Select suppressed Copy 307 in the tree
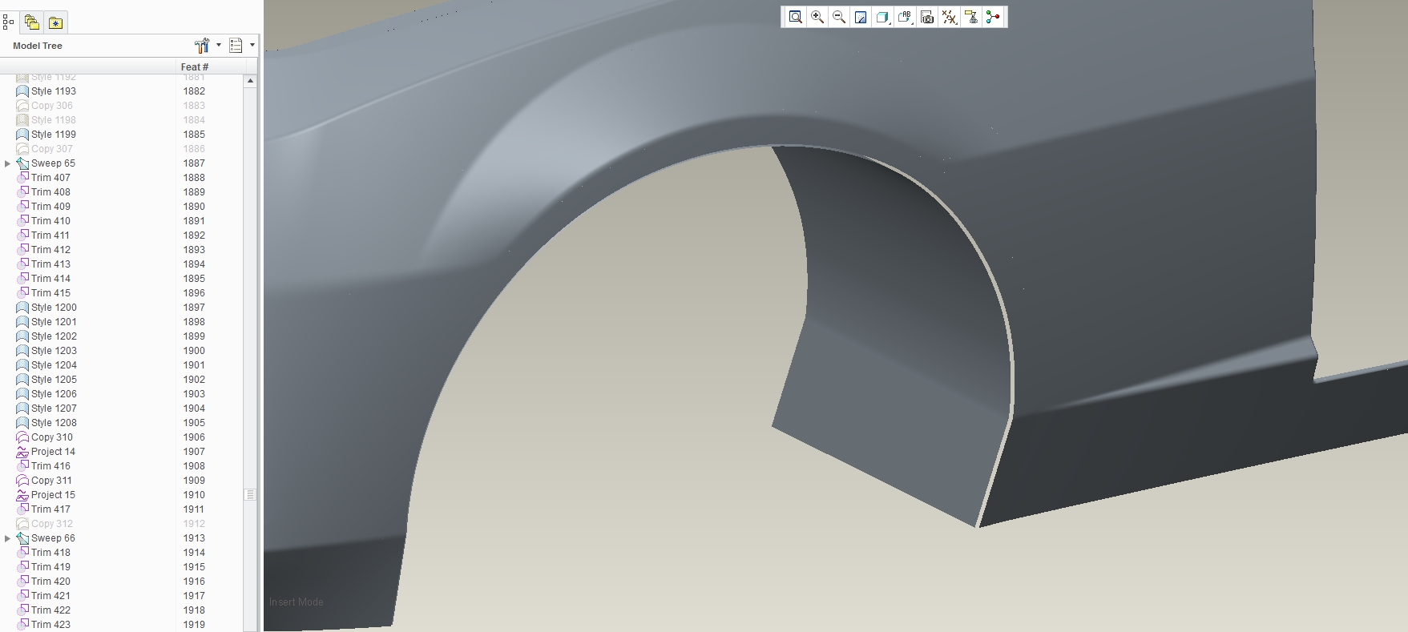The image size is (1408, 632). point(52,149)
